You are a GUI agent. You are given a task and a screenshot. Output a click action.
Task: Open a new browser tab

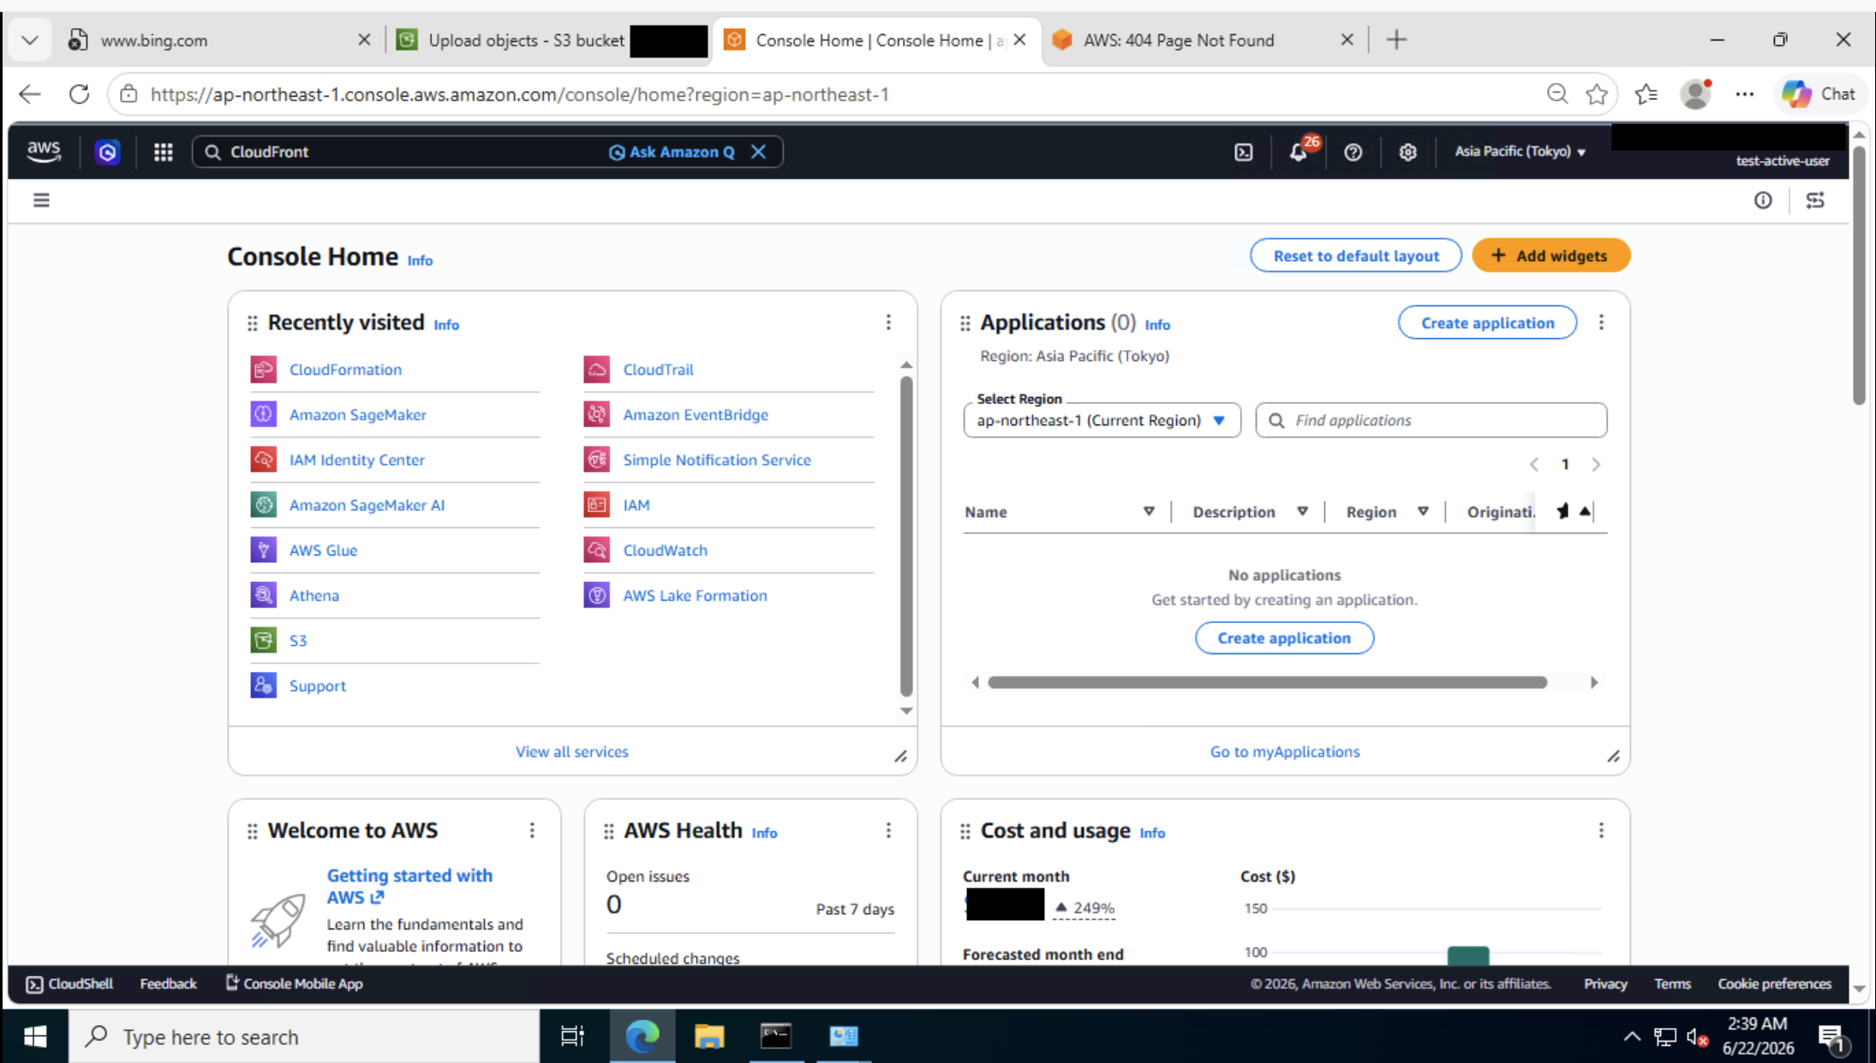1395,40
